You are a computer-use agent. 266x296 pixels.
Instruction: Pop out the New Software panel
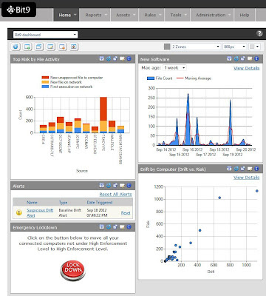242,58
